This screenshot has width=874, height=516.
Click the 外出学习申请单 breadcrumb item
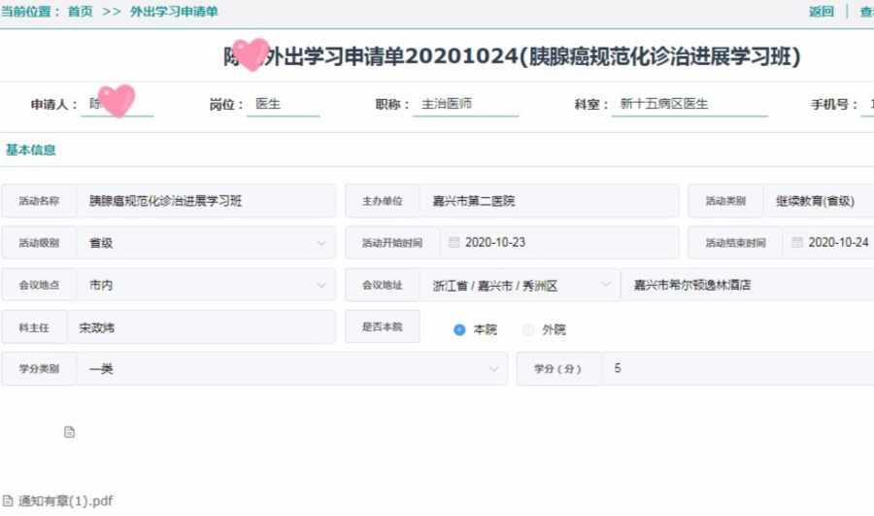click(174, 12)
